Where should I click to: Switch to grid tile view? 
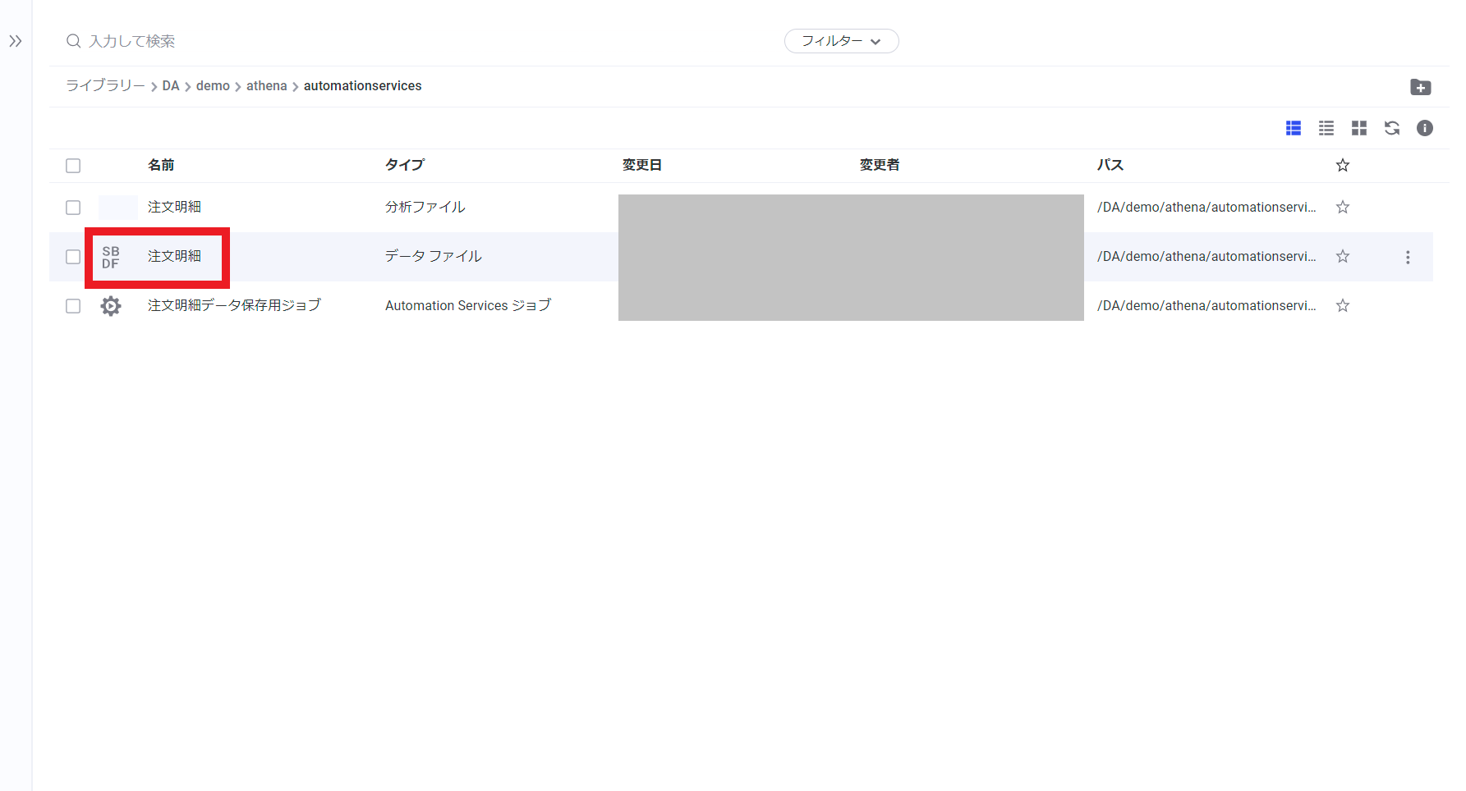pos(1359,128)
